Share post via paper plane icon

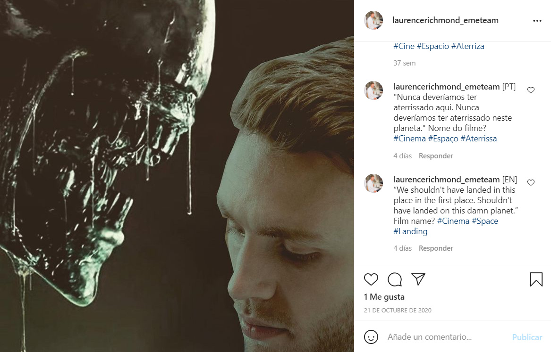click(418, 279)
